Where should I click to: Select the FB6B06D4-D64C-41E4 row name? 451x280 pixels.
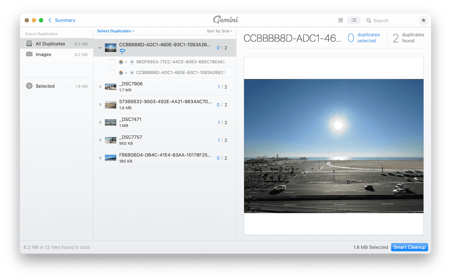coord(165,155)
